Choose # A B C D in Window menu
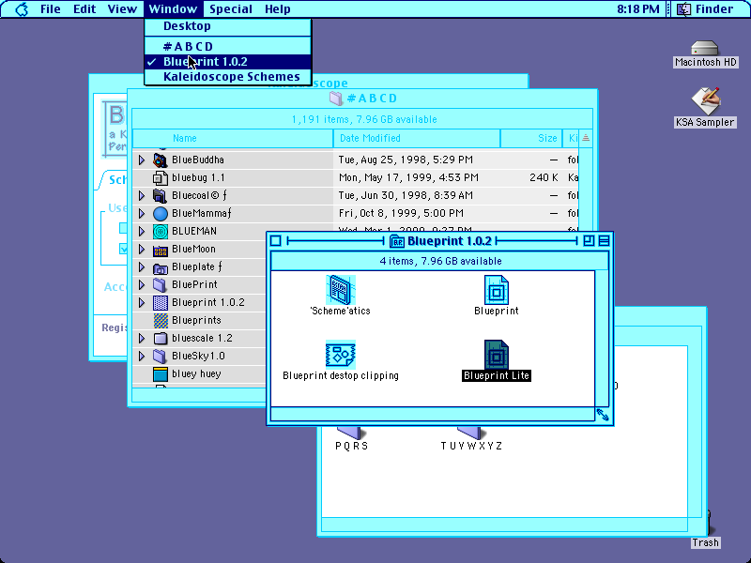 pos(228,46)
